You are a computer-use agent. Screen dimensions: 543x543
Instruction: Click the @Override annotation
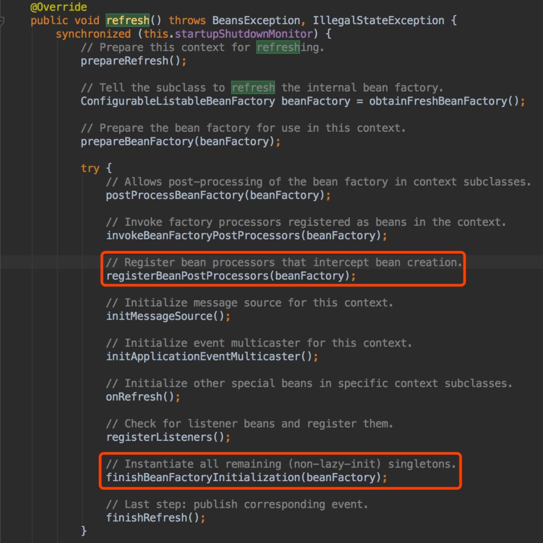[58, 7]
